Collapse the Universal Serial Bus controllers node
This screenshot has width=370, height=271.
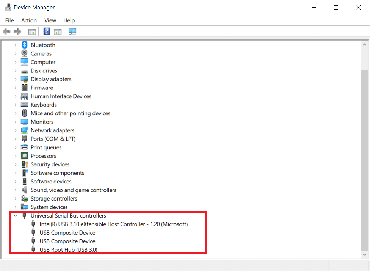(x=16, y=216)
